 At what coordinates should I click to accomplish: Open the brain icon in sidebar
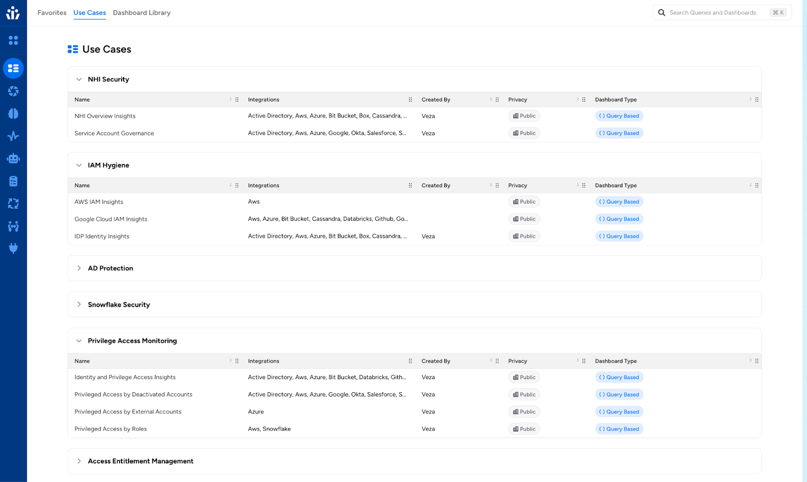(x=13, y=113)
